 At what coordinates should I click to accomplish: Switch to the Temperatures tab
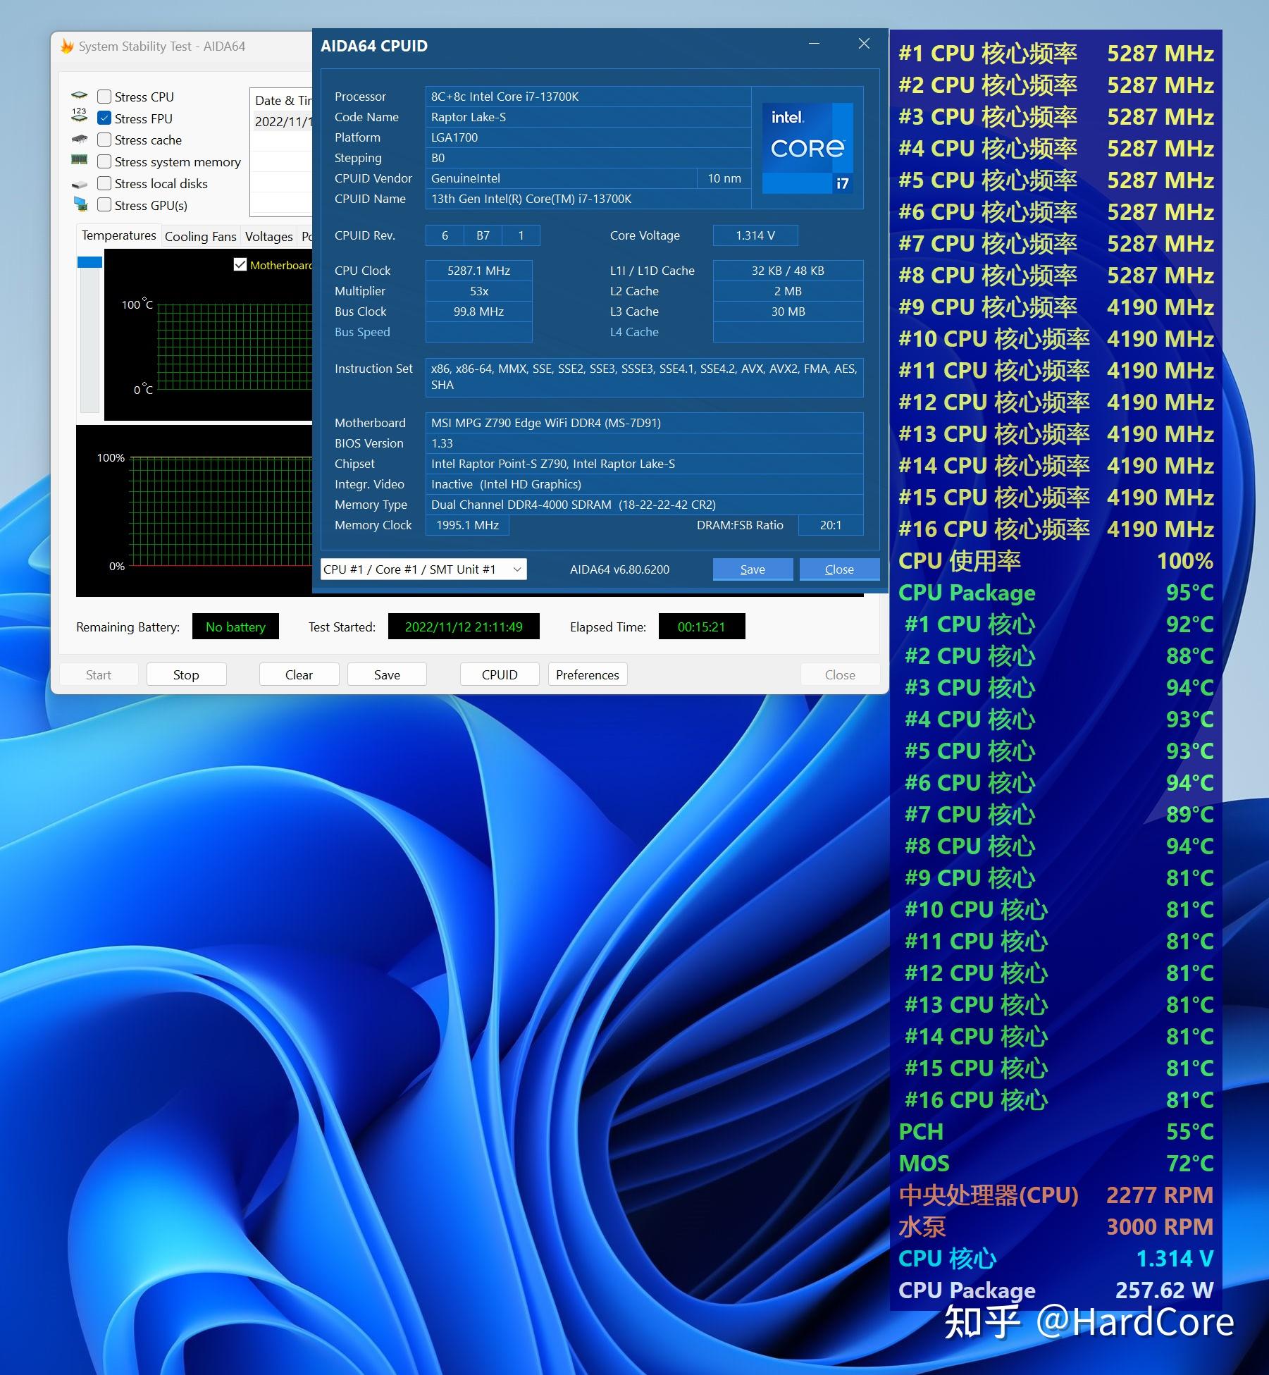click(x=118, y=235)
